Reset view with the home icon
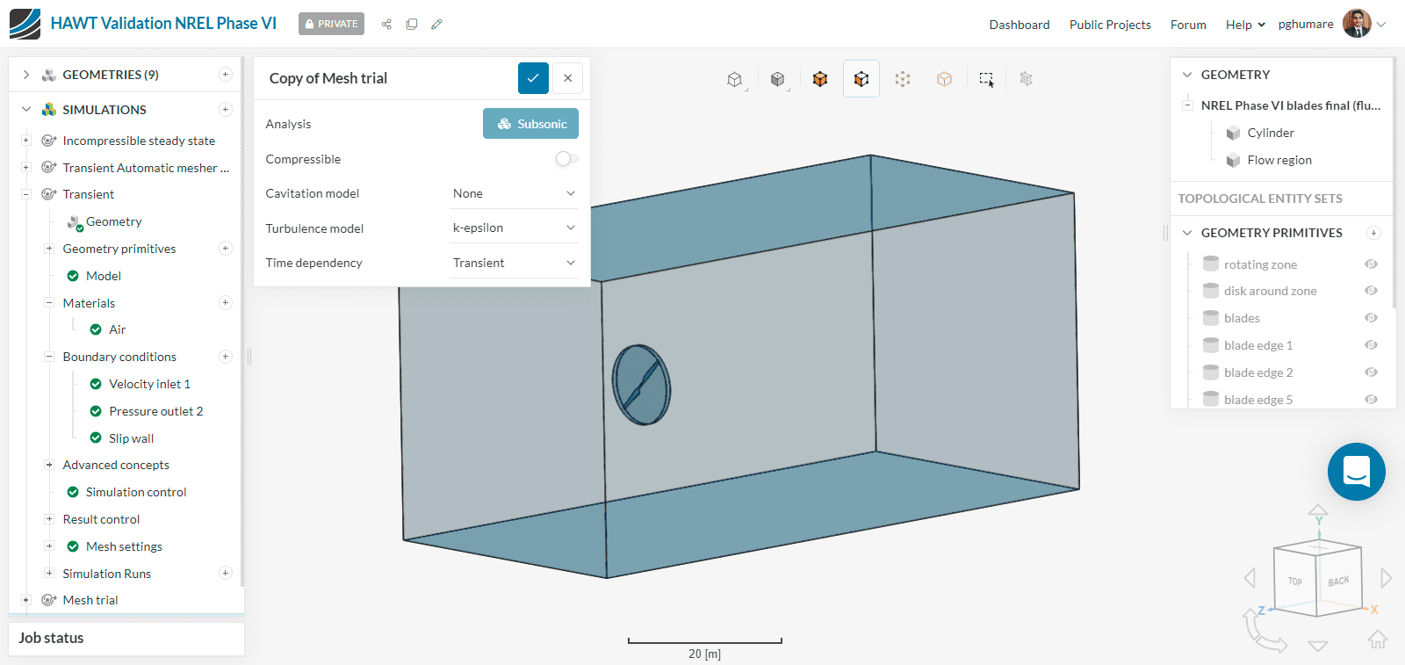The width and height of the screenshot is (1405, 665). (1377, 640)
